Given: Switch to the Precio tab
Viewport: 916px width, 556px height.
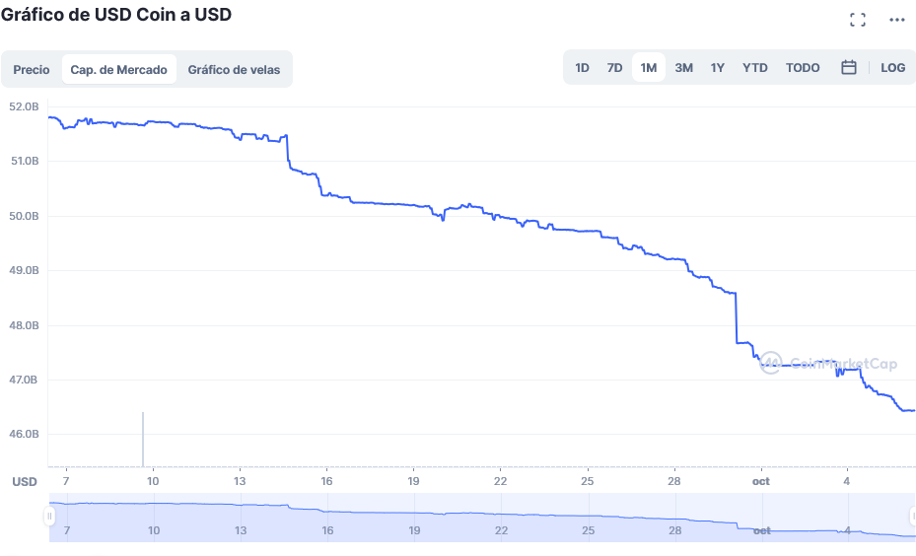Looking at the screenshot, I should [32, 70].
